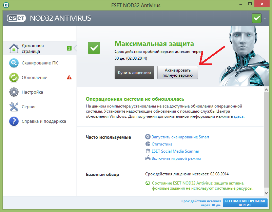This screenshot has width=272, height=212.
Task: Open Справка и поддержка section
Action: pyautogui.click(x=40, y=121)
